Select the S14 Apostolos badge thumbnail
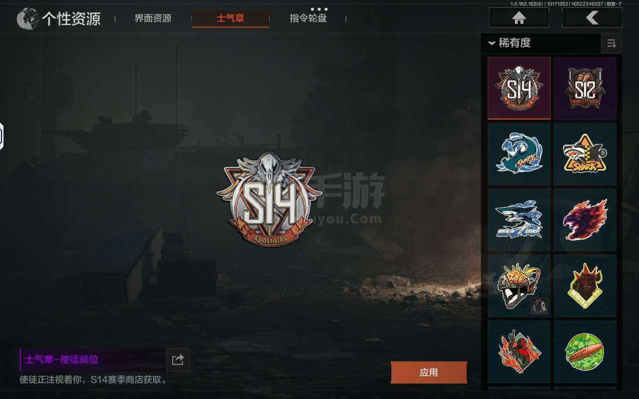Screen dimensions: 639x399 coord(519,88)
